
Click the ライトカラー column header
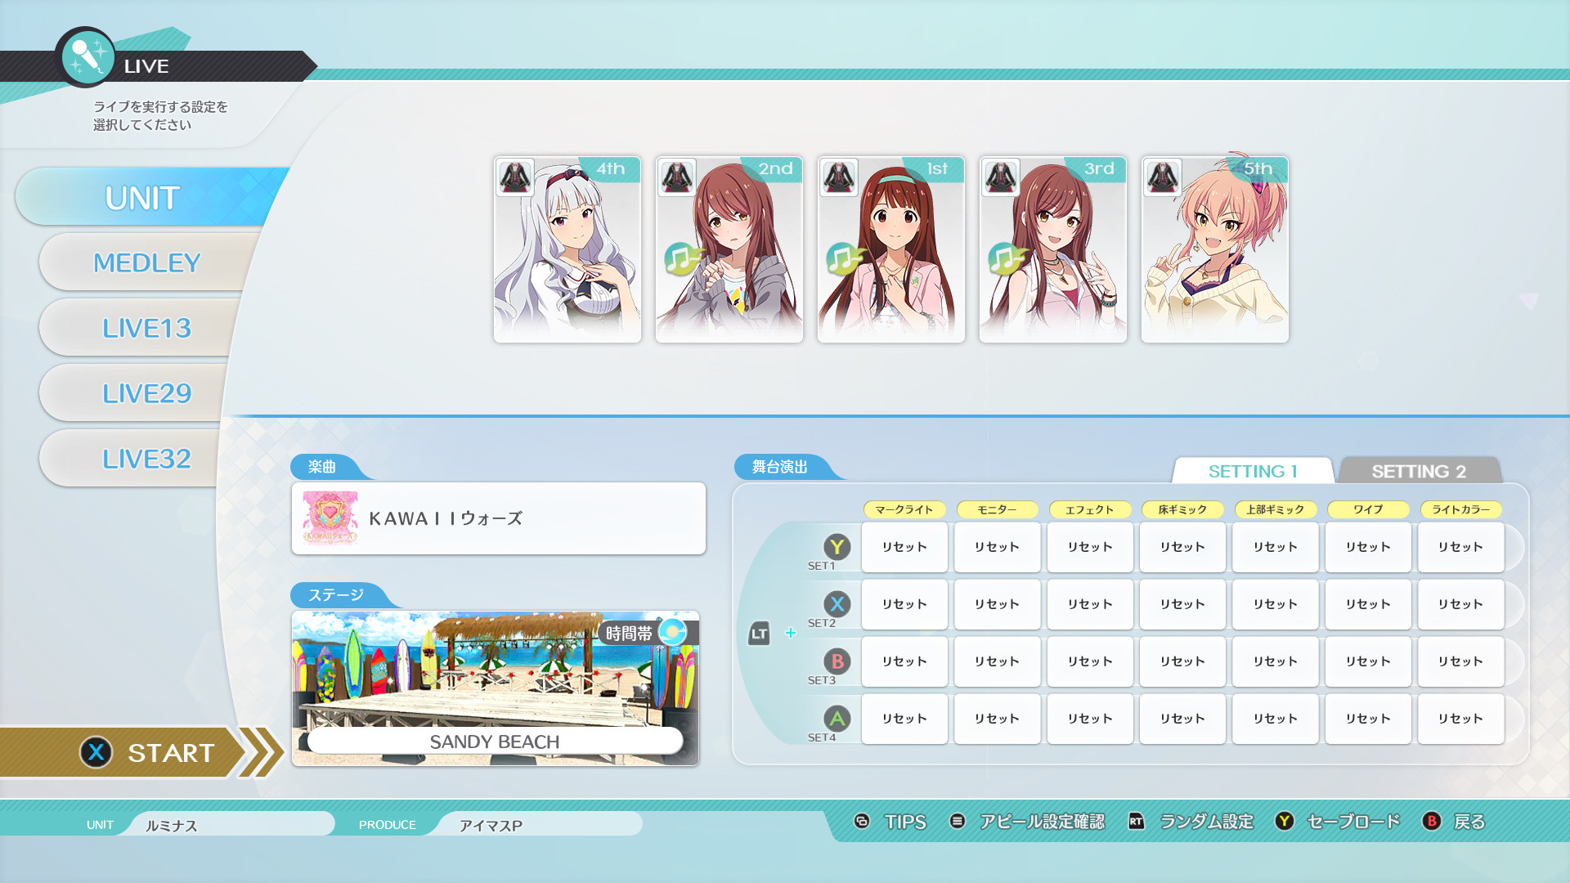tap(1461, 509)
